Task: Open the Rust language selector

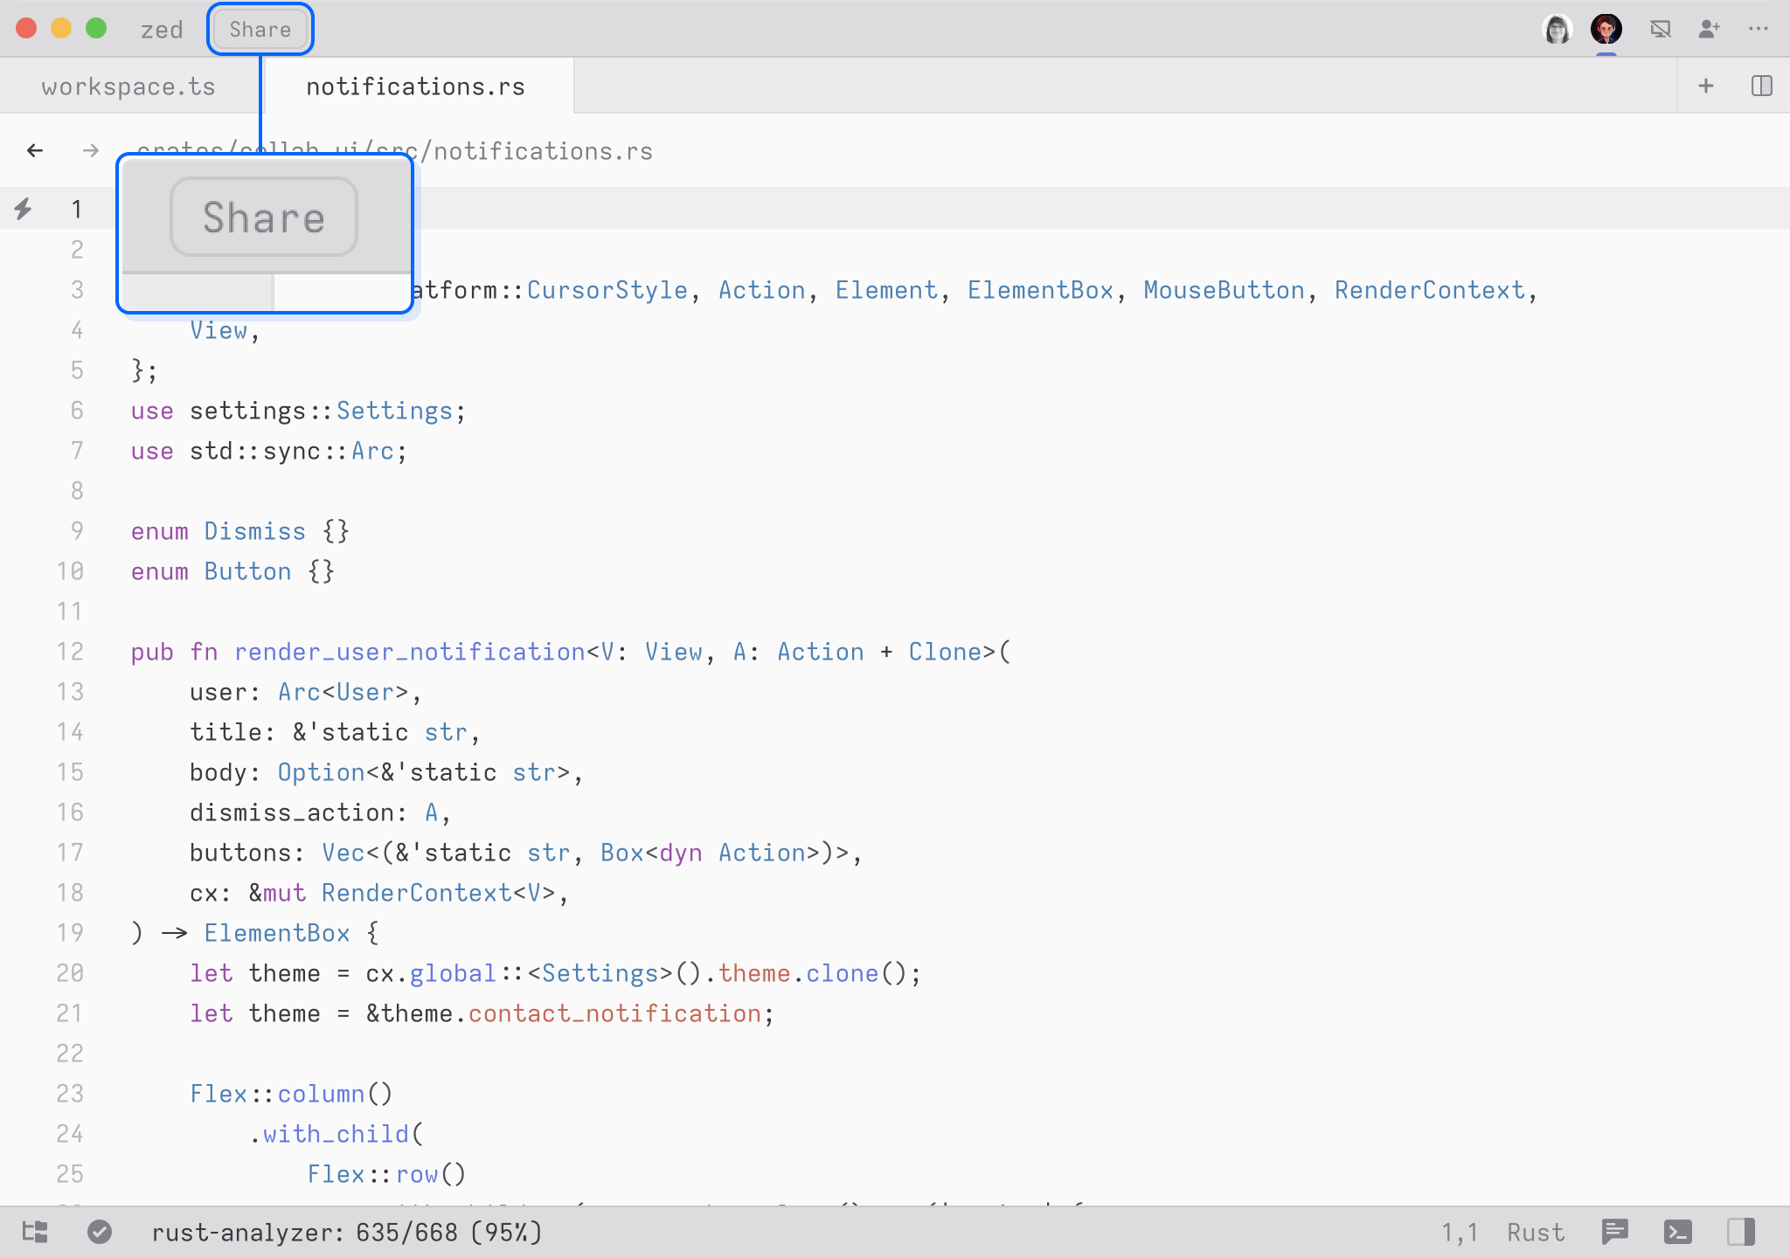Action: (x=1535, y=1232)
